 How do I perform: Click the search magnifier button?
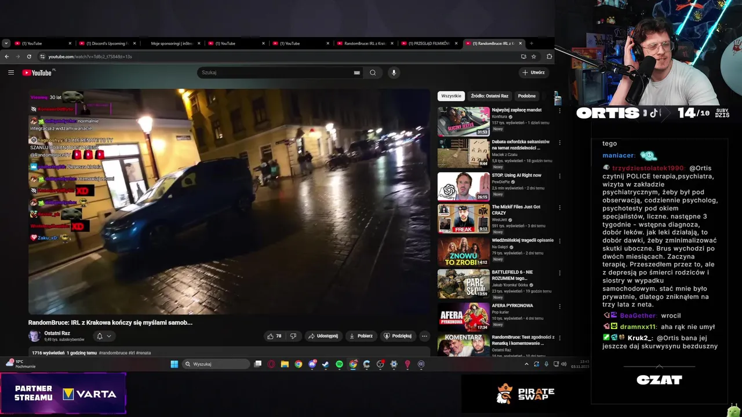pos(373,72)
